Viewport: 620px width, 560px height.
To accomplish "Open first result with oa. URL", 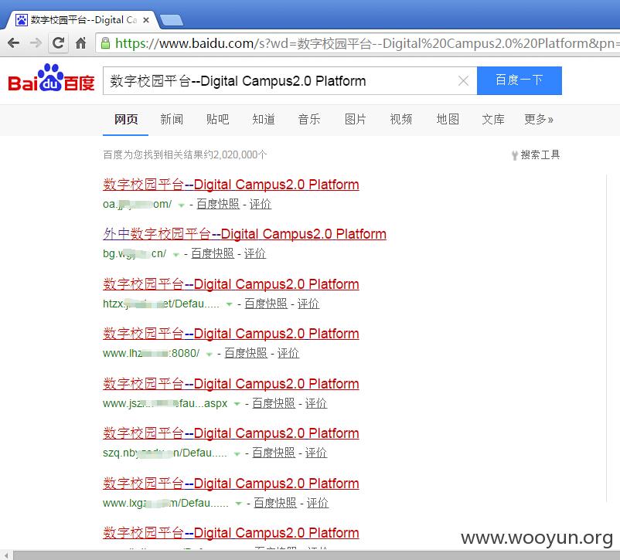I will click(x=231, y=185).
